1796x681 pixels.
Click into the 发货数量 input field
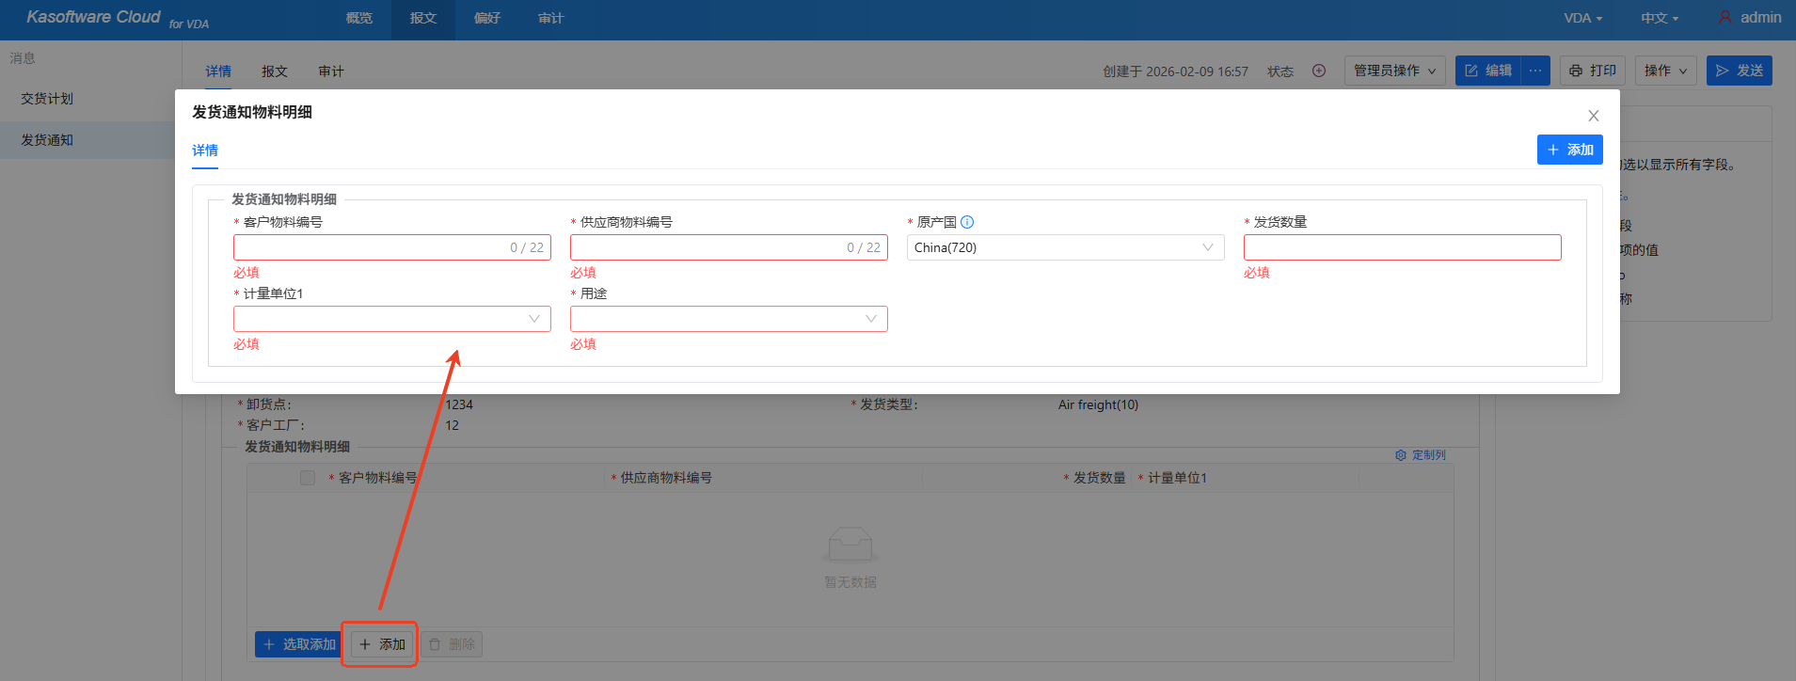click(x=1402, y=247)
